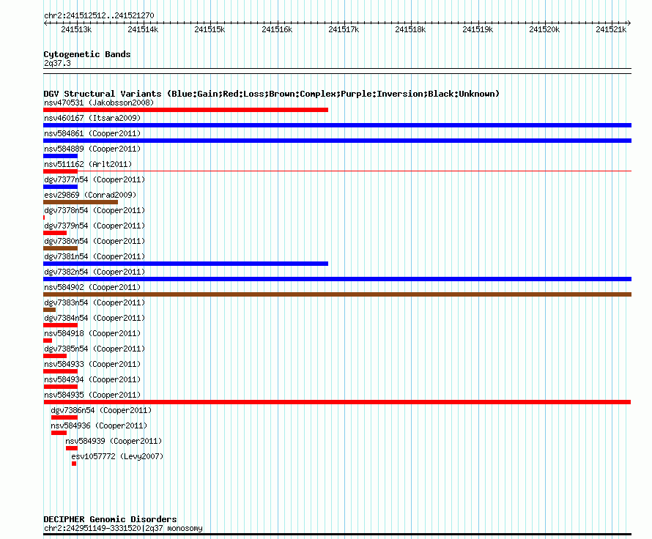The height and width of the screenshot is (539, 652).
Task: Click the red bar under nsv584933
Action: point(60,371)
